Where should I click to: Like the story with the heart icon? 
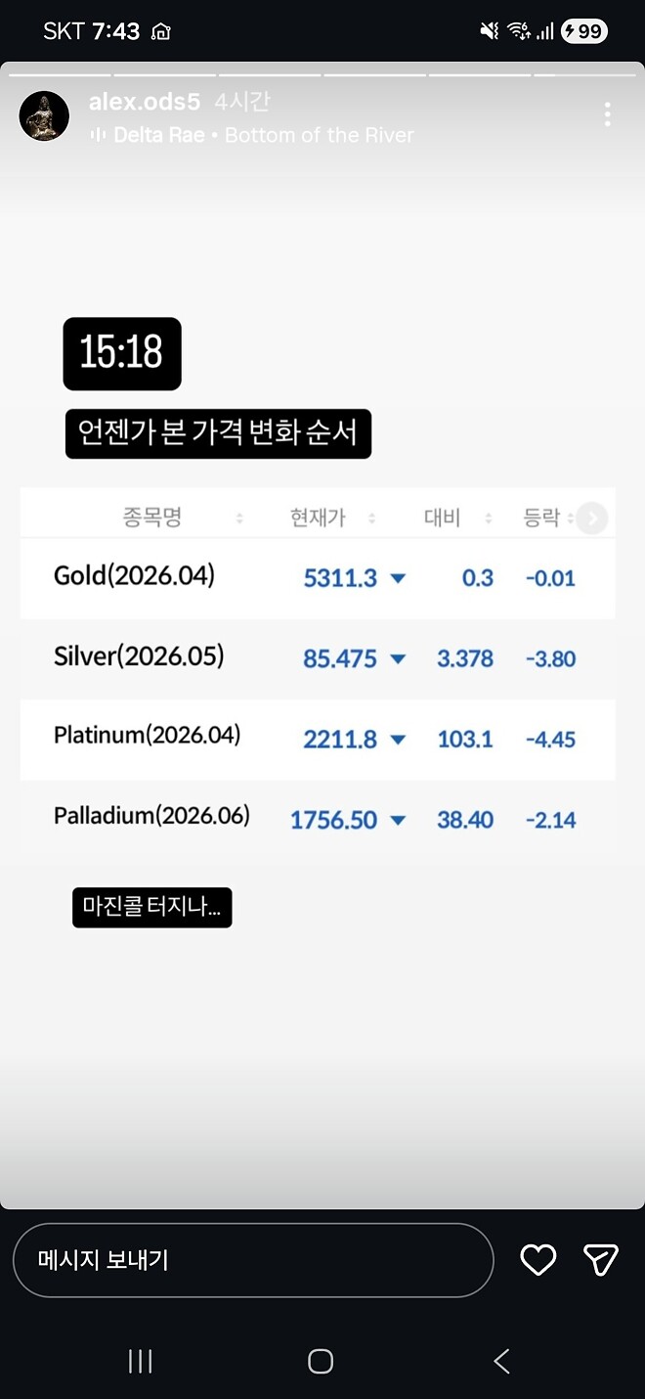537,1260
